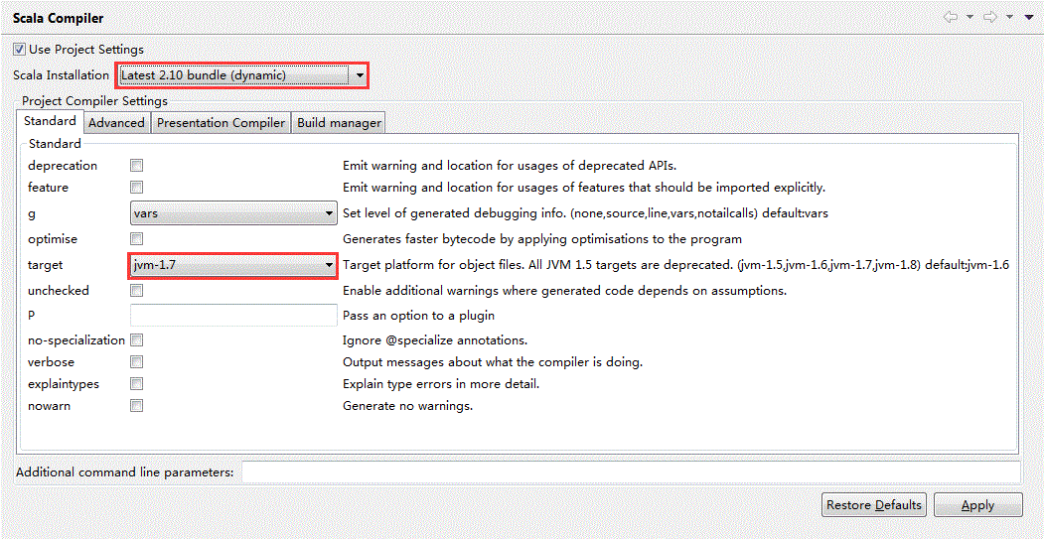Click the 'Set level of generated debugging info' text

[585, 213]
